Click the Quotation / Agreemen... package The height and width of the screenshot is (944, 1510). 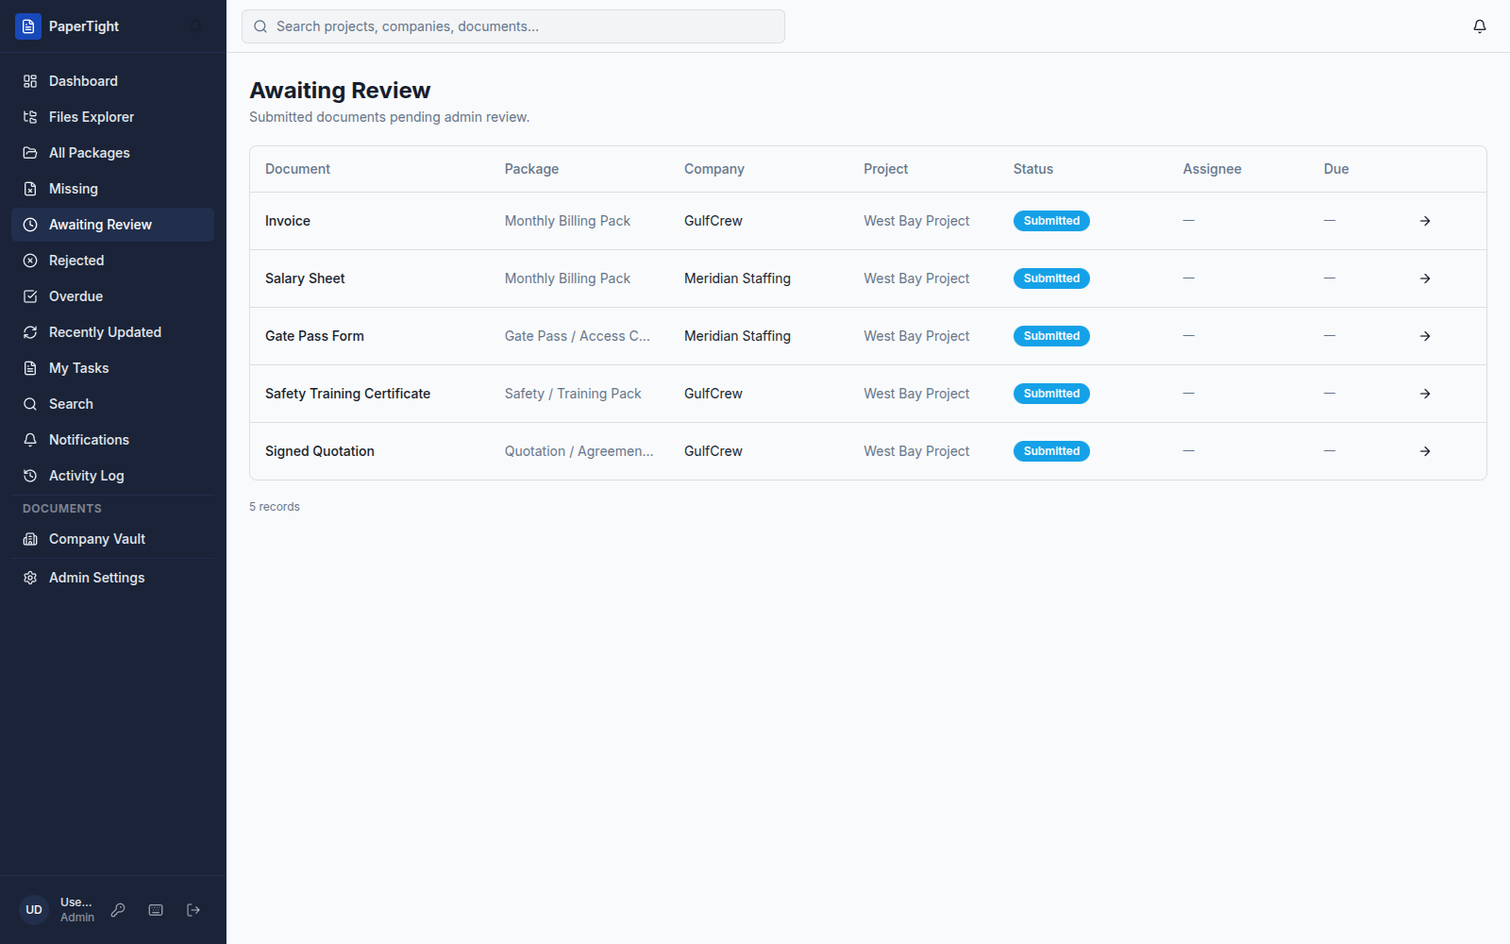pos(579,451)
